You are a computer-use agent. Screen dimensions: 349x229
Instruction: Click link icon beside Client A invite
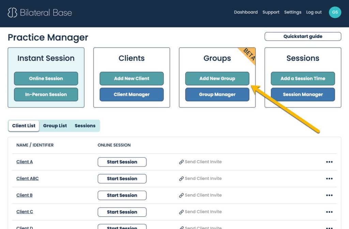(181, 162)
